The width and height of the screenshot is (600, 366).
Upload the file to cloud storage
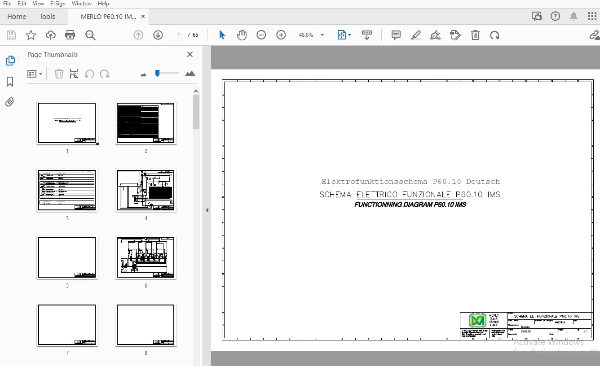(x=51, y=35)
